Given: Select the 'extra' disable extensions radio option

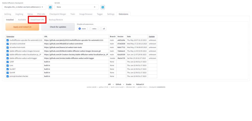Looking at the screenshot, I should [93, 29].
